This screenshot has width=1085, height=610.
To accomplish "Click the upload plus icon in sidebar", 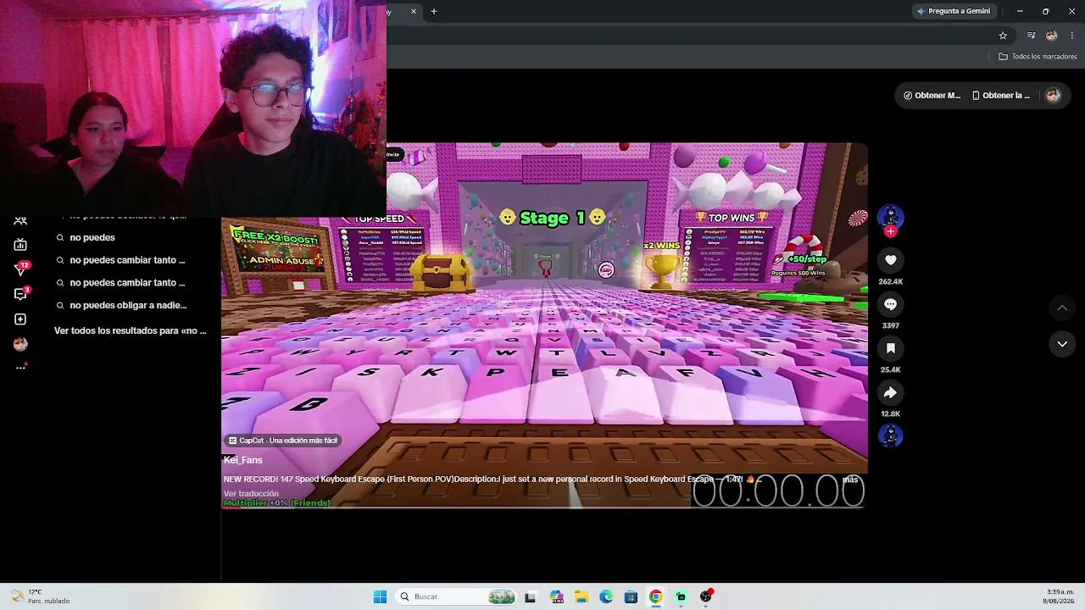I will (x=20, y=319).
